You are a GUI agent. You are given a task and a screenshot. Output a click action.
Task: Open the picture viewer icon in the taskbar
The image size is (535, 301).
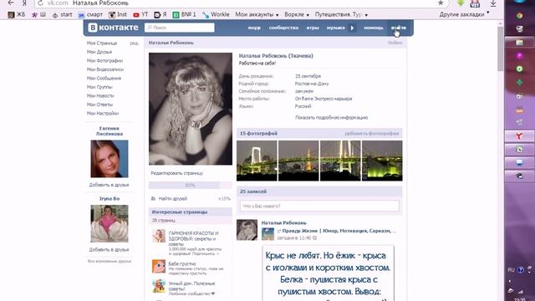[519, 43]
